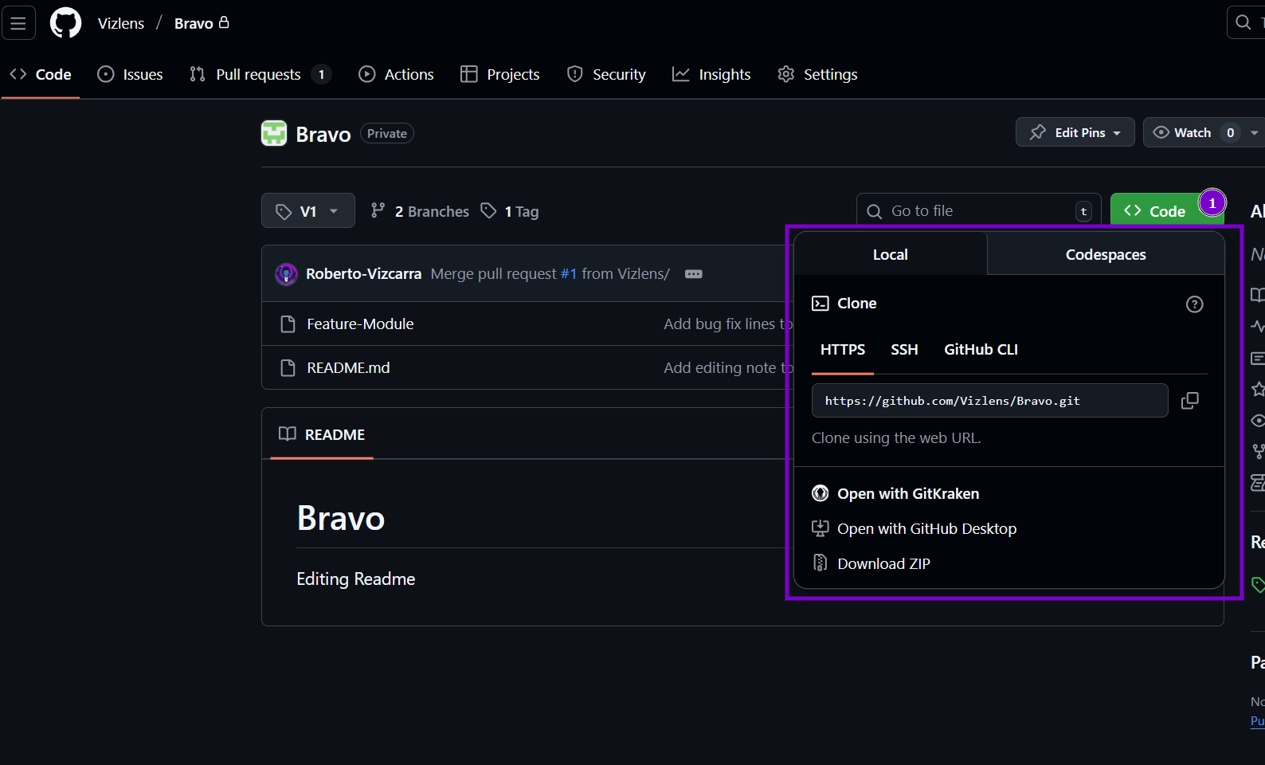
Task: Open the hamburger navigation menu
Action: click(x=18, y=23)
